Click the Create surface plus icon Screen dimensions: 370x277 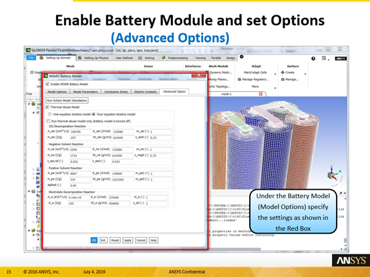click(x=283, y=73)
